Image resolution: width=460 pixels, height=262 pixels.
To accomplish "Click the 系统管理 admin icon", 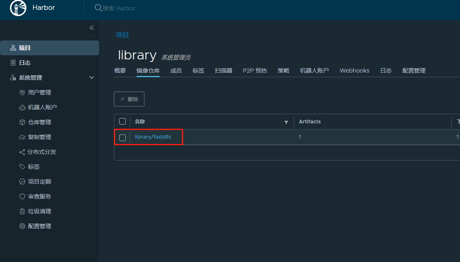I will 13,78.
